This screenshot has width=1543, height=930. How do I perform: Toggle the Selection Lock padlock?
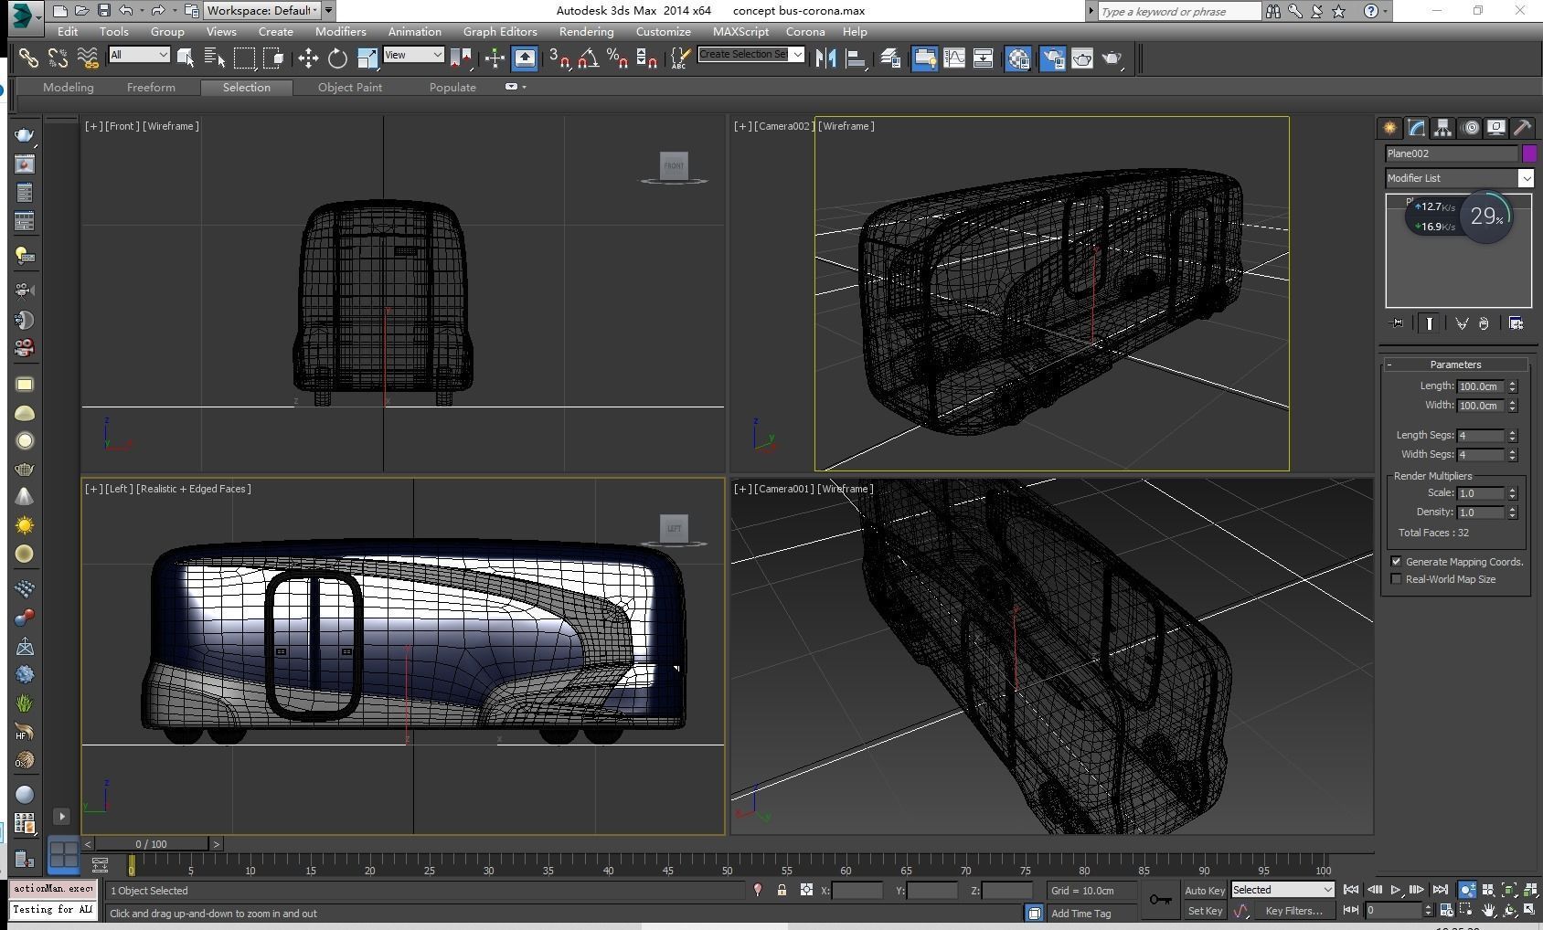click(x=782, y=890)
